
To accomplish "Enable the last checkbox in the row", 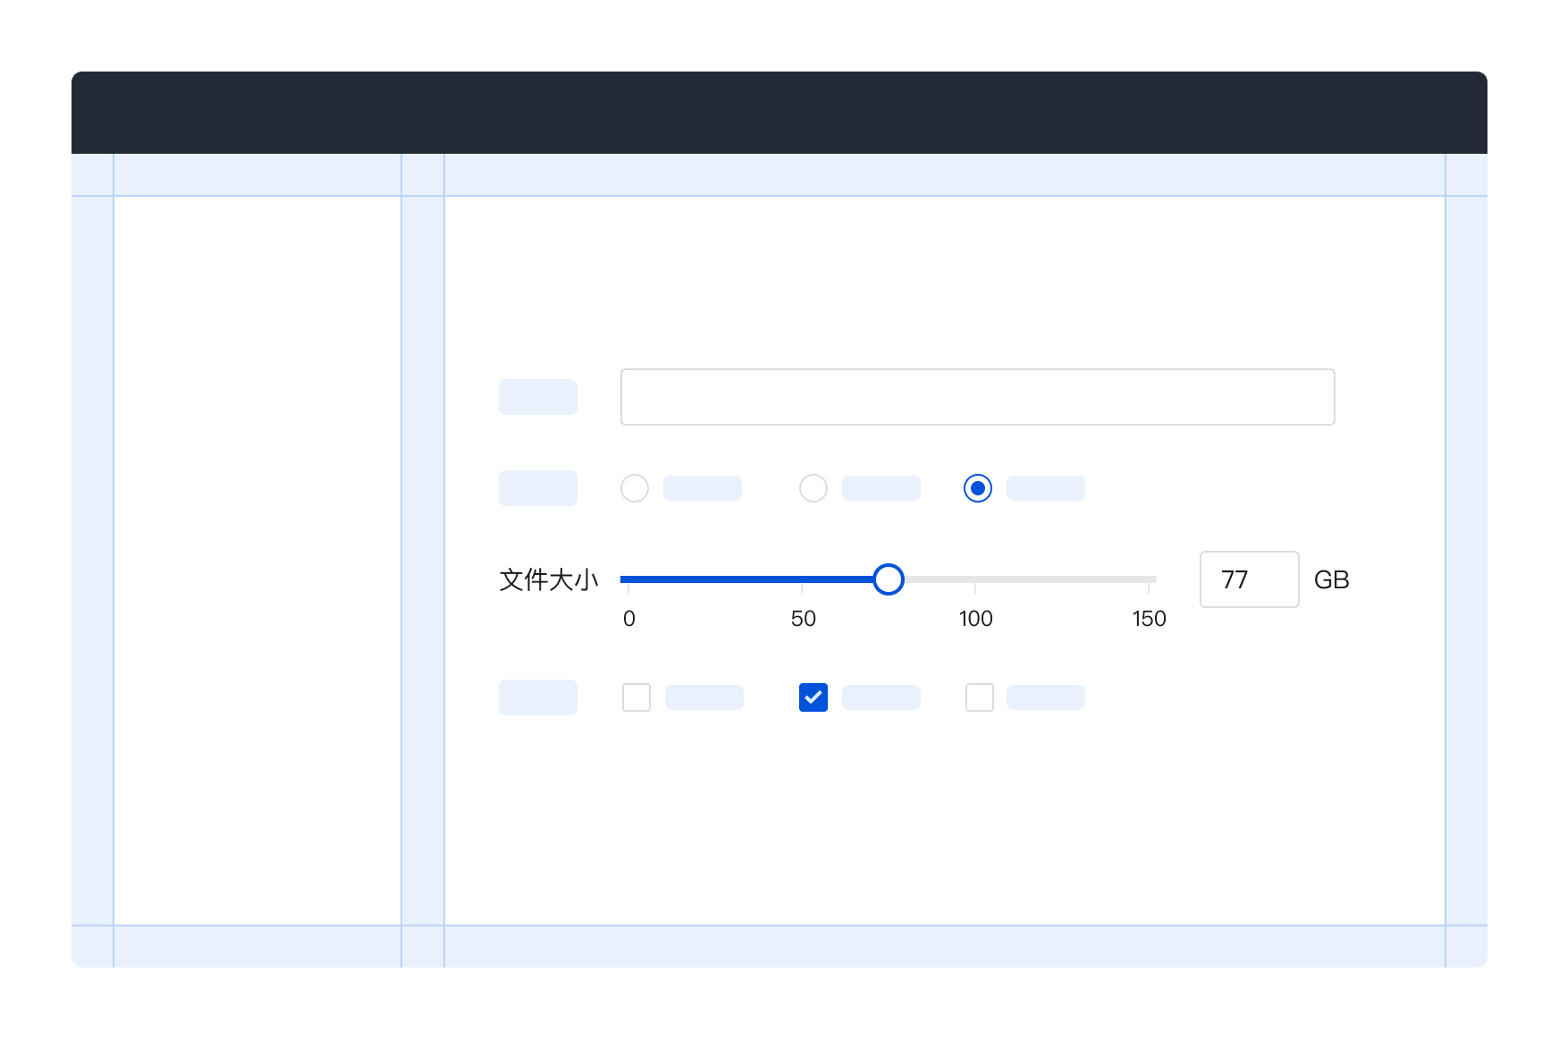I will (x=979, y=697).
